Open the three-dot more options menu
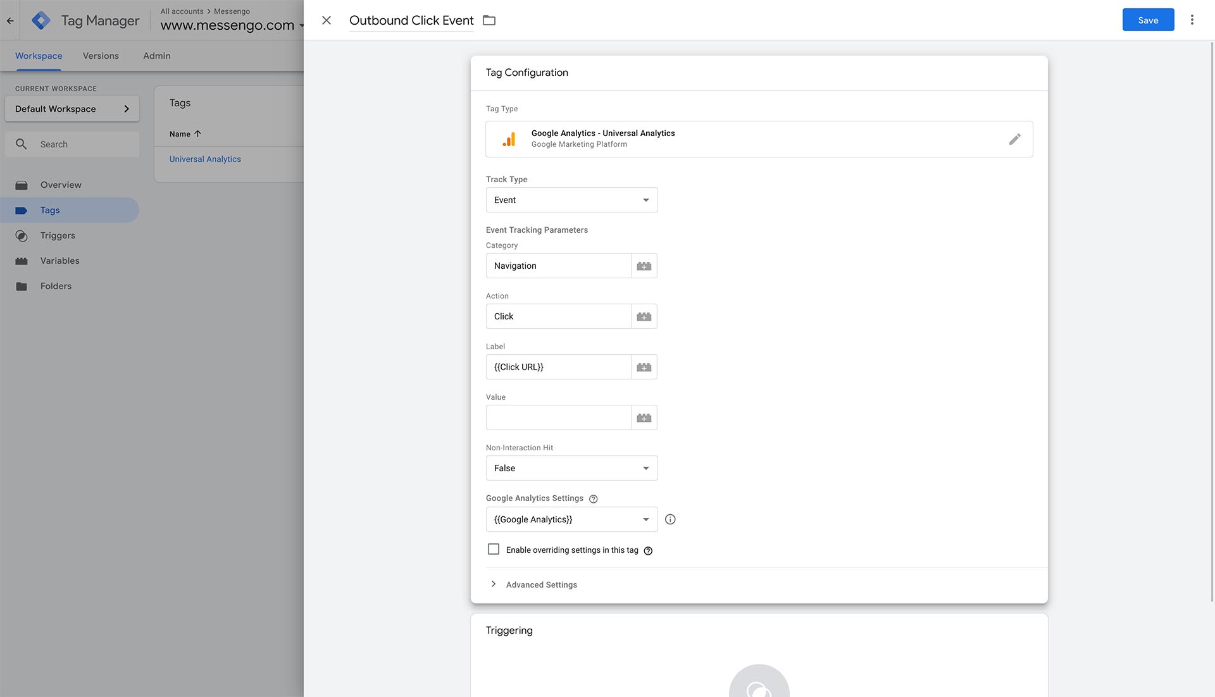1215x697 pixels. click(1192, 20)
